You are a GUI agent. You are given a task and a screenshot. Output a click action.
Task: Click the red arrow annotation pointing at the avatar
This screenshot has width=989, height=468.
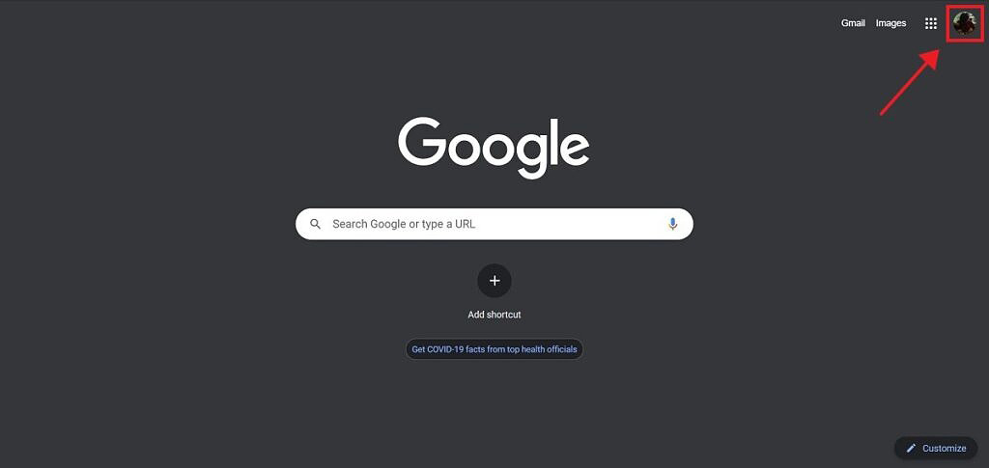pos(910,83)
